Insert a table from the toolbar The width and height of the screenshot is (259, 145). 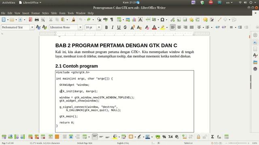[119, 20]
